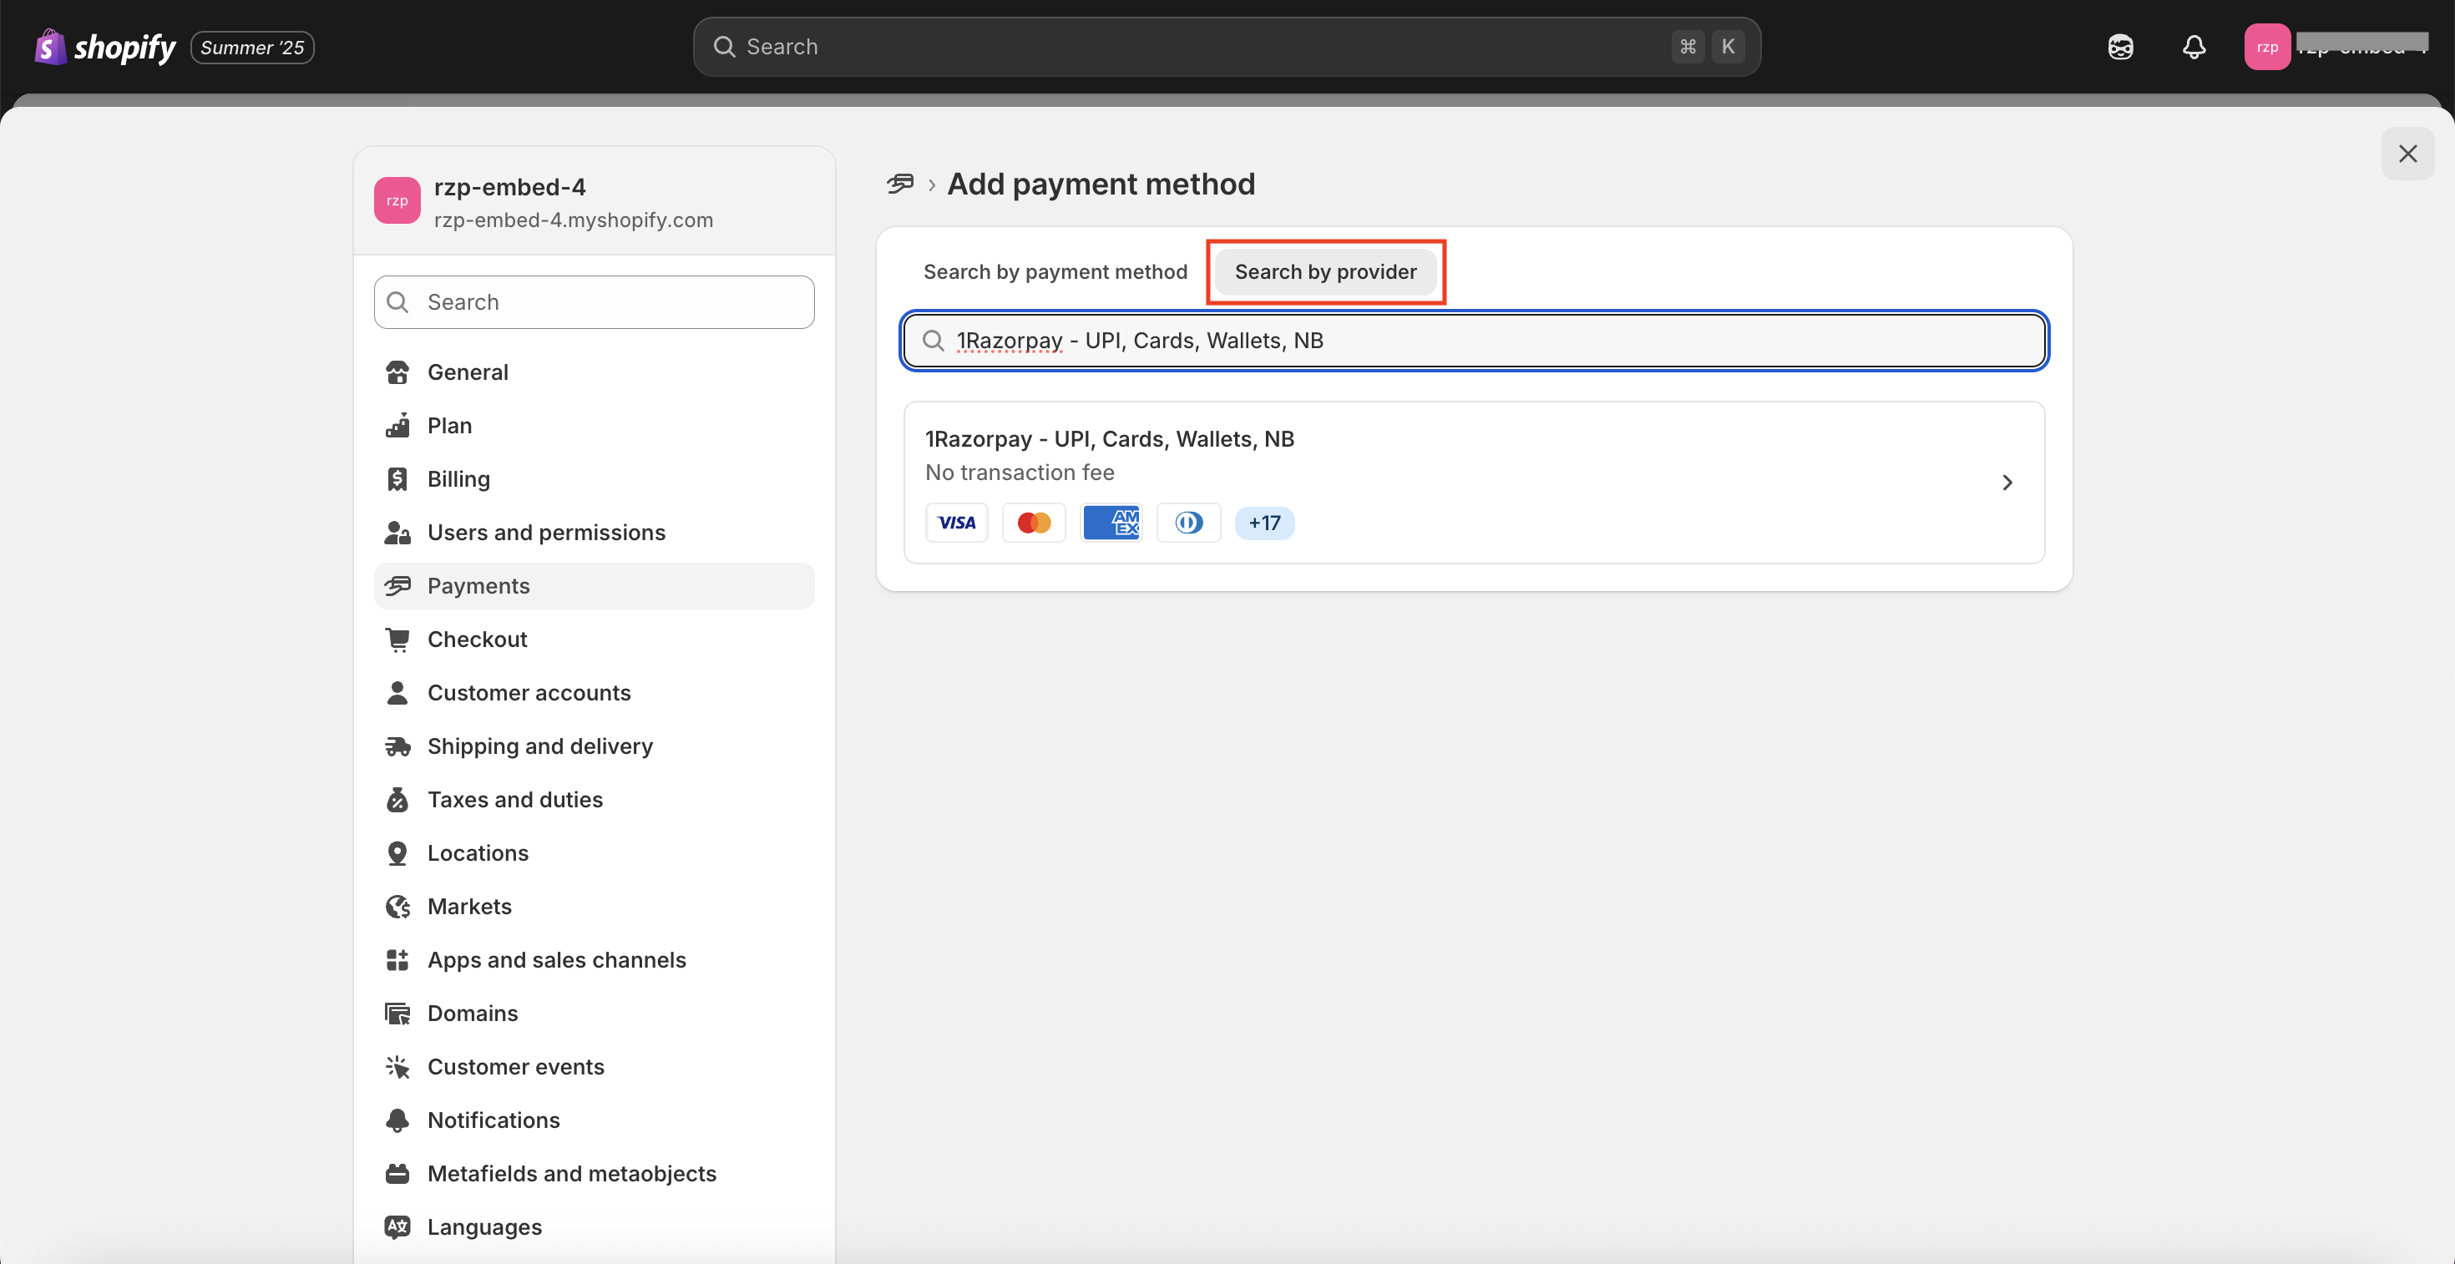2455x1264 pixels.
Task: Open the Sidekick assistant icon
Action: 2120,47
